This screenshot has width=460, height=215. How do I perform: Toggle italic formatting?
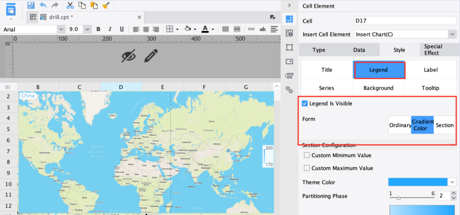pos(110,29)
